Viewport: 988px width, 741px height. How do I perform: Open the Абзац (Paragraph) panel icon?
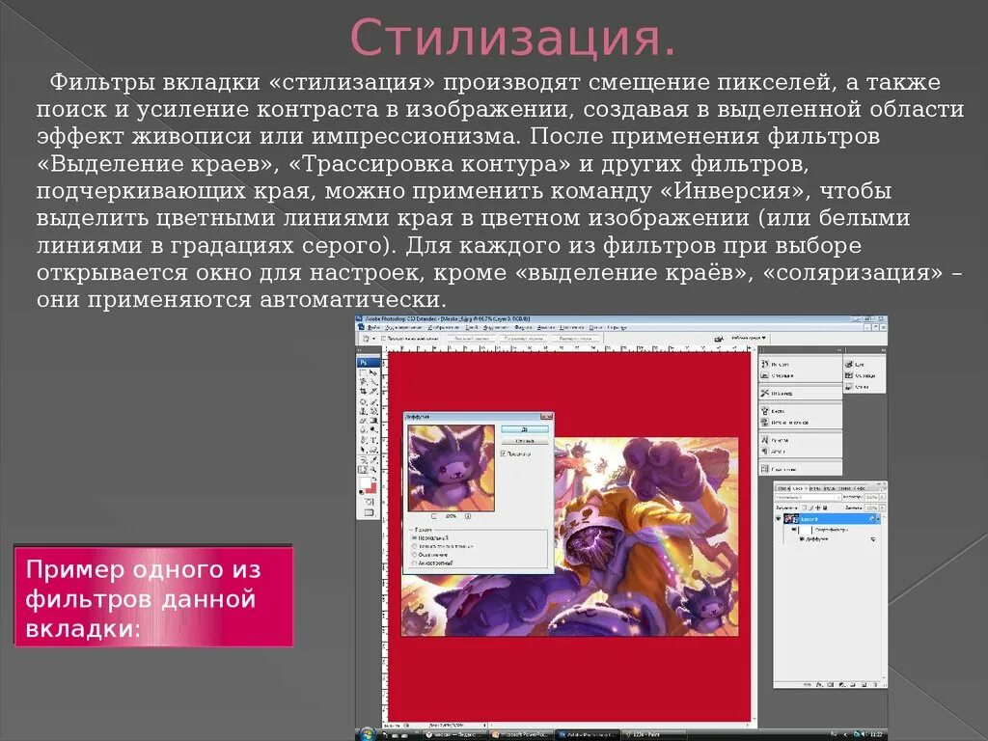click(764, 452)
